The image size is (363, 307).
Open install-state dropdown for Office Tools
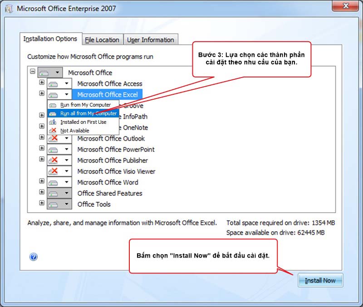click(66, 204)
